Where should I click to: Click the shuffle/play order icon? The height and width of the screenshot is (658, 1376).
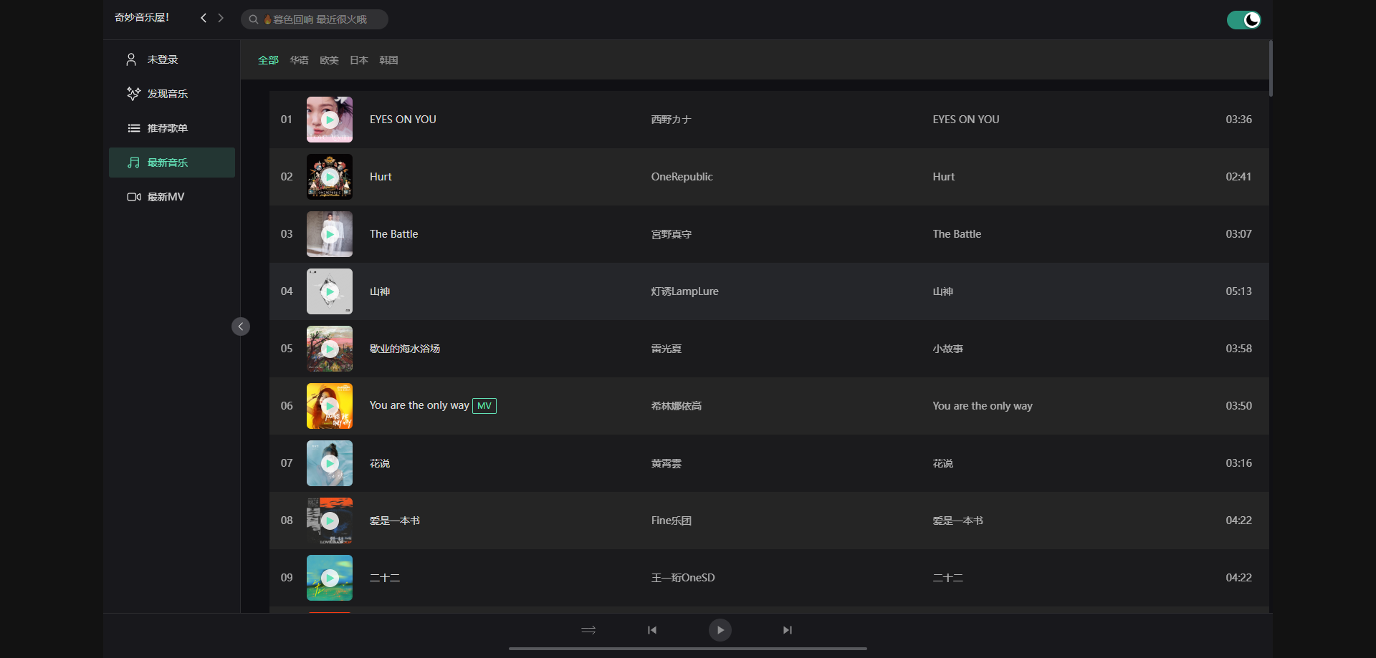coord(588,630)
